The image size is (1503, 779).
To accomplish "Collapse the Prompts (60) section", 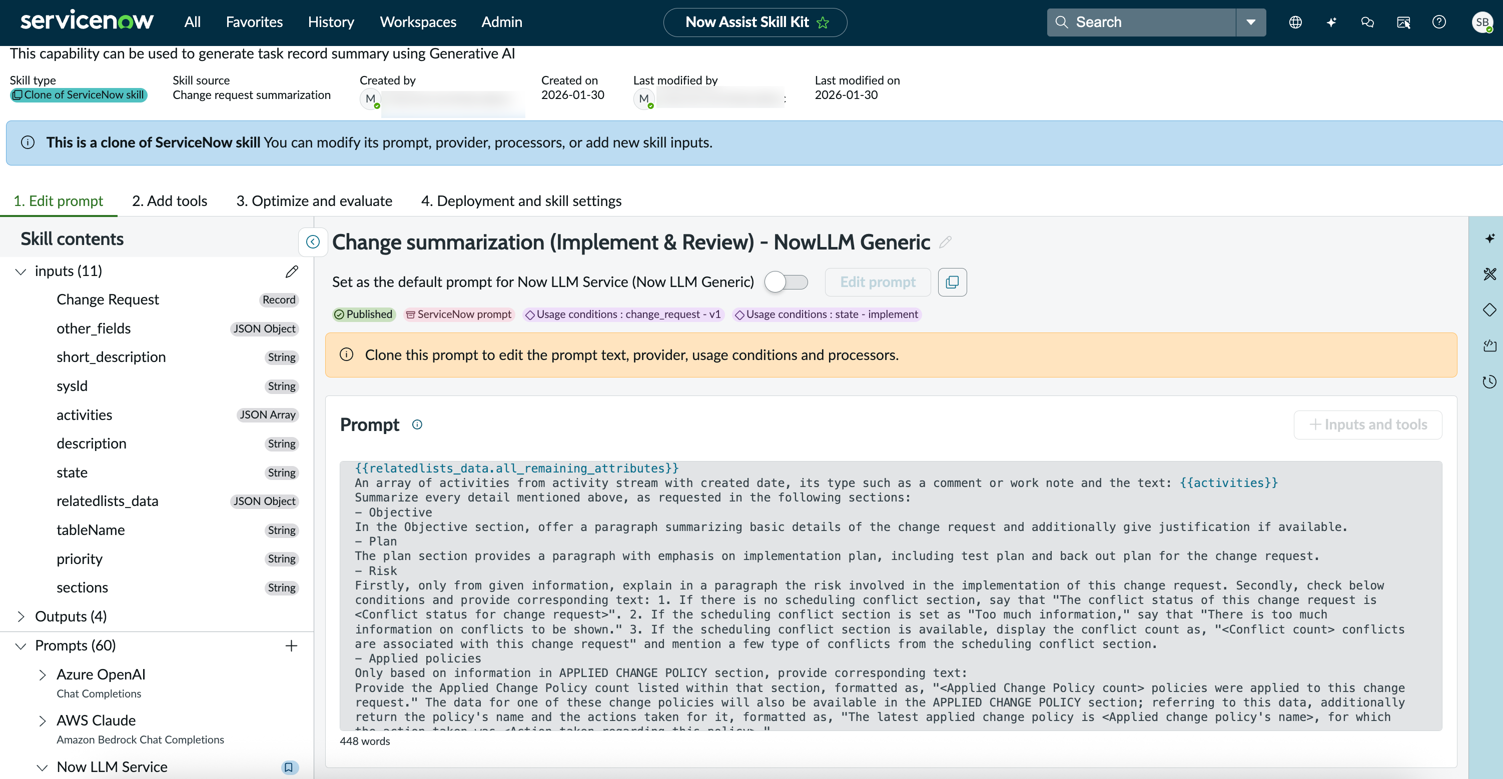I will (21, 645).
